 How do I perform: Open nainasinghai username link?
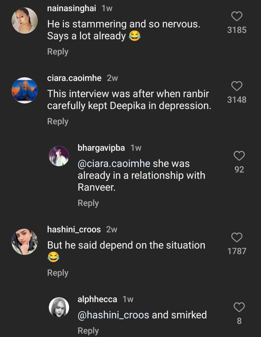(x=71, y=8)
